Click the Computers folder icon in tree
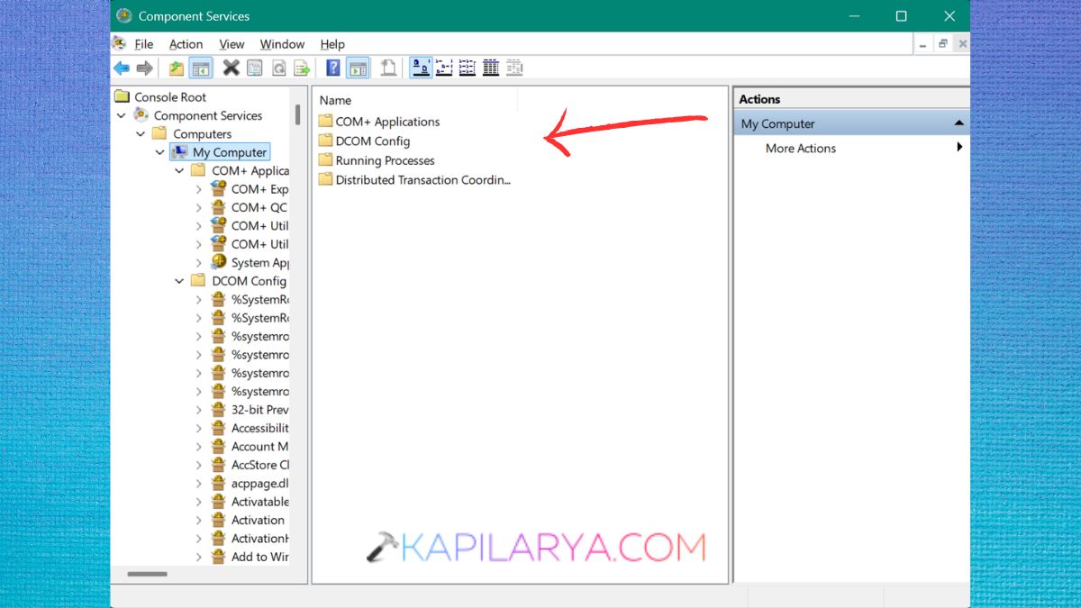 (160, 133)
